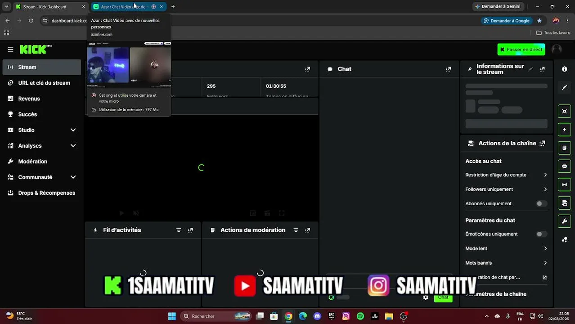Click the green Chat send button
575x324 pixels.
(443, 297)
